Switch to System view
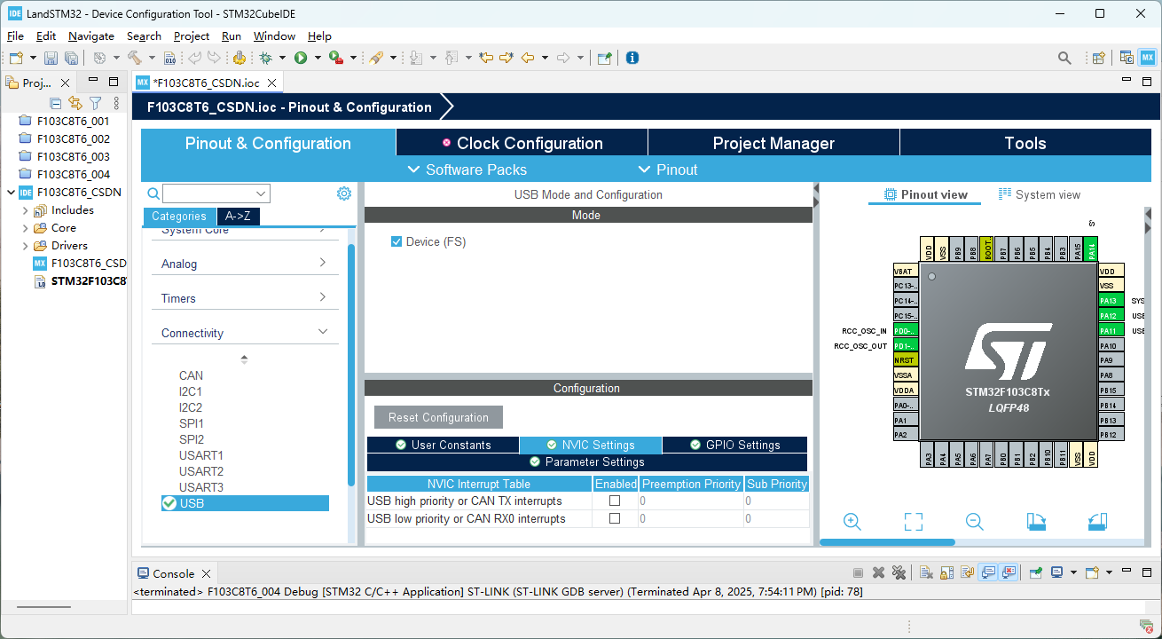The image size is (1162, 639). point(1040,194)
